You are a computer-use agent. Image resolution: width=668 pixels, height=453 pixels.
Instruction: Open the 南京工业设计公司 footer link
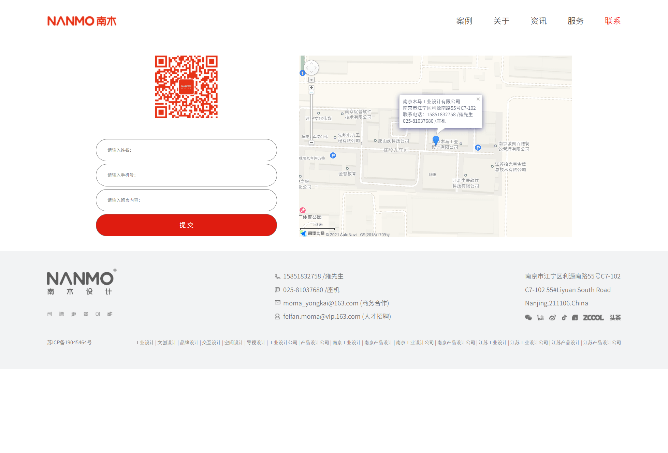pos(415,343)
